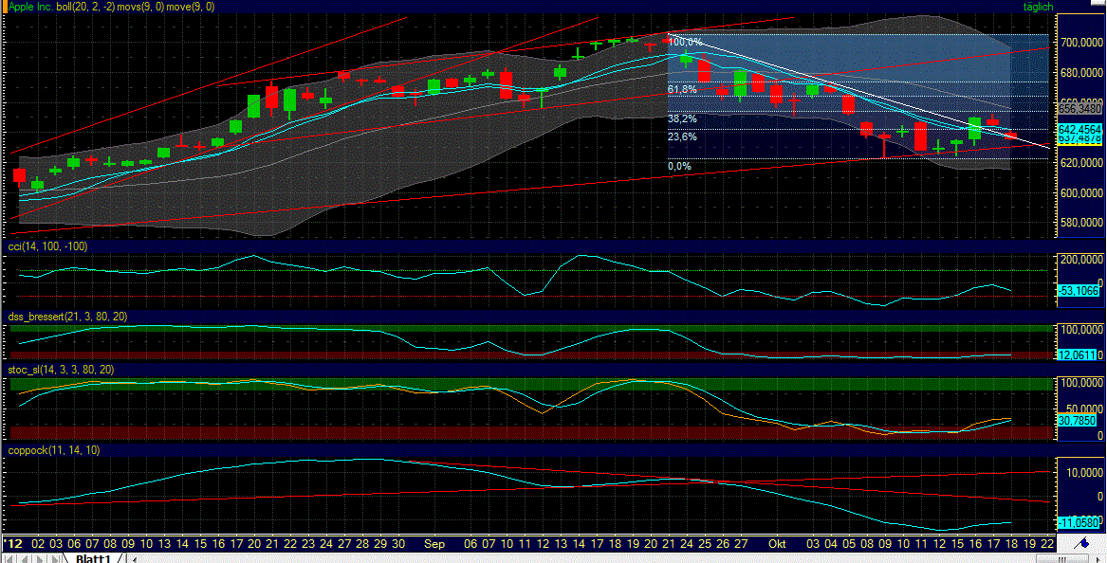Click the previous-sheet arrow icon
Image resolution: width=1107 pixels, height=563 pixels.
pyautogui.click(x=26, y=557)
